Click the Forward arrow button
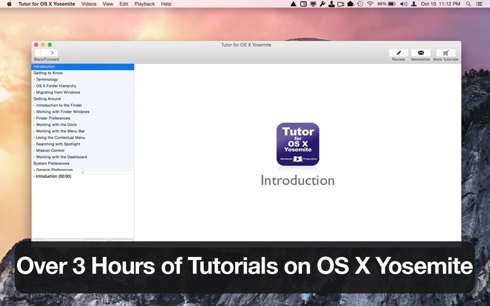 [x=52, y=53]
